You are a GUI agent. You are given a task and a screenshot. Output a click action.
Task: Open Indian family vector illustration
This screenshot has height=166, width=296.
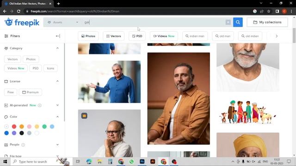(248, 112)
